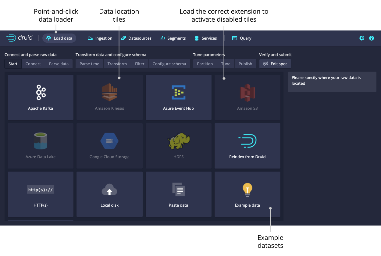Choose the Reindex from Druid icon
Viewport: 381px width, 256px height.
(247, 141)
